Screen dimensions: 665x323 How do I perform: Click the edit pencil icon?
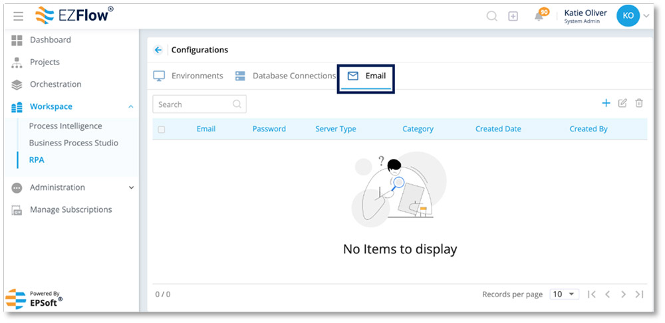(622, 103)
